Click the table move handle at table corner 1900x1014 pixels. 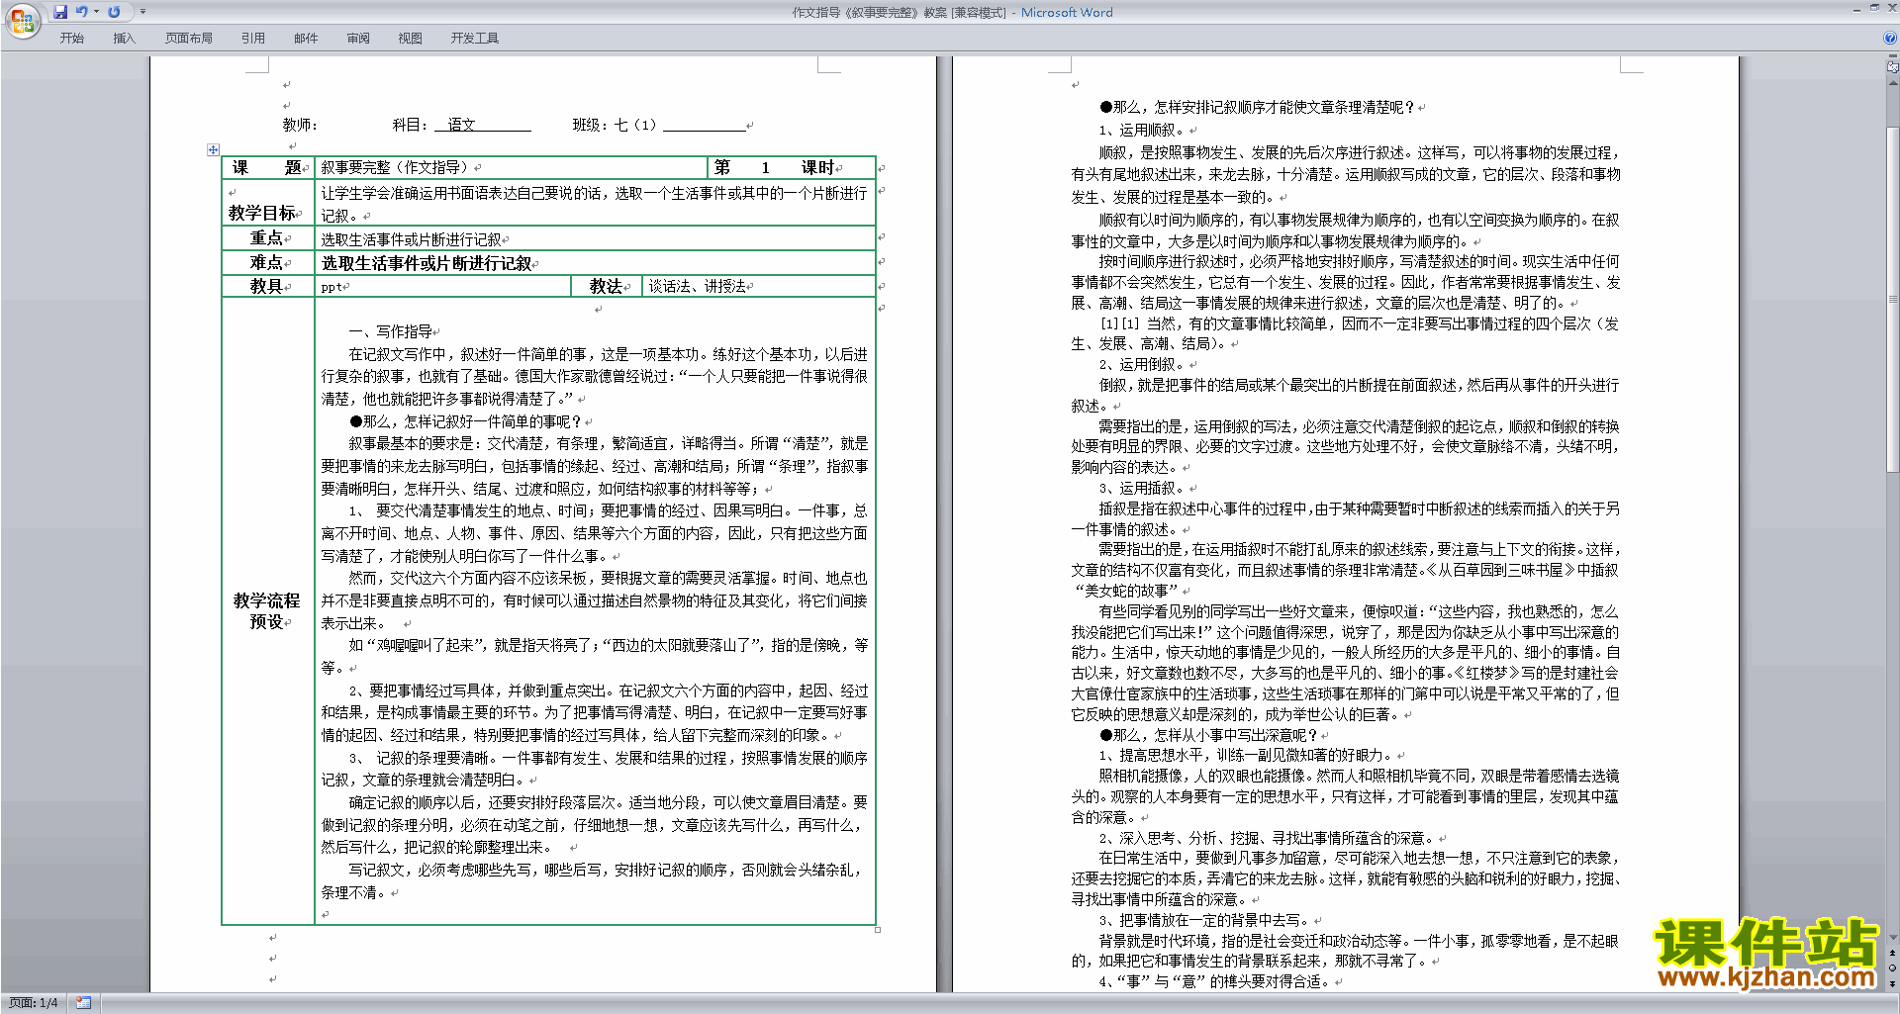(213, 149)
